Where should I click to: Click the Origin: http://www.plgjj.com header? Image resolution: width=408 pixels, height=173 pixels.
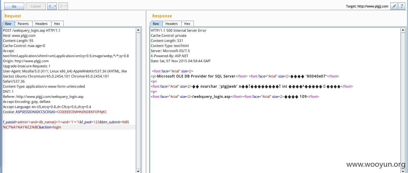pyautogui.click(x=26, y=61)
